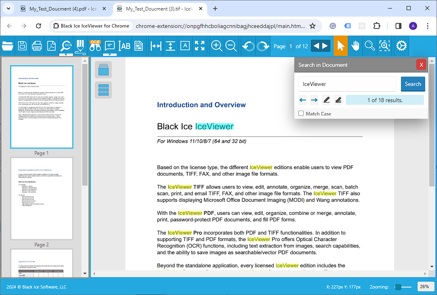Select the arrow pointer tool
Image resolution: width=437 pixels, height=295 pixels.
(x=341, y=46)
